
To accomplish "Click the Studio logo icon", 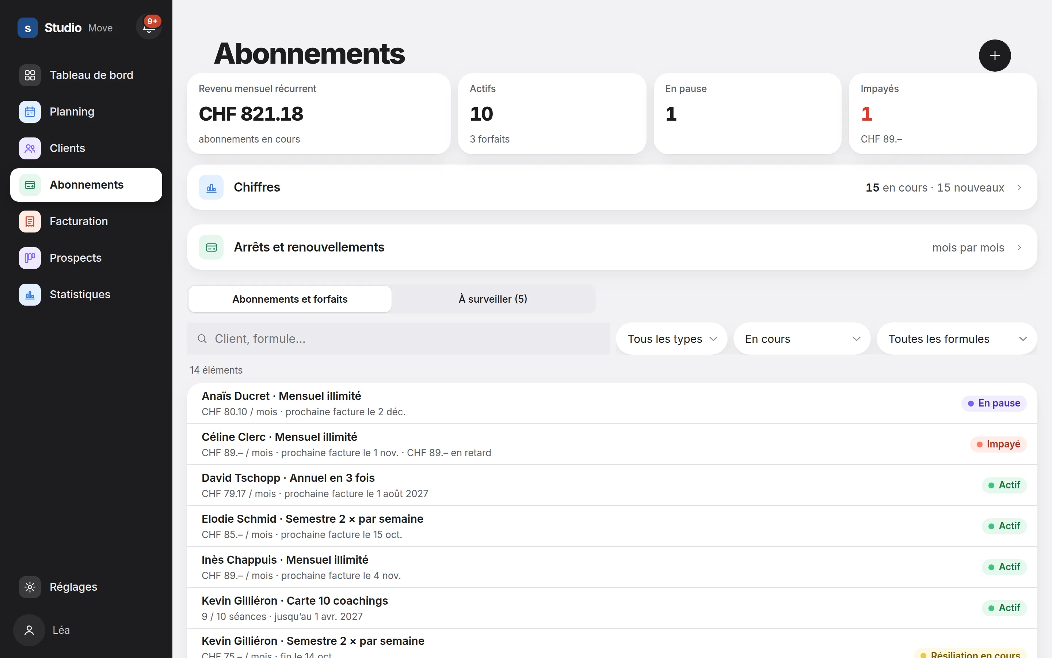I will (x=28, y=28).
